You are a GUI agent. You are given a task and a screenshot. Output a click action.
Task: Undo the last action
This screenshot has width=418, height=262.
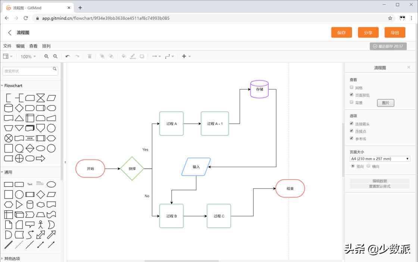[x=68, y=56]
